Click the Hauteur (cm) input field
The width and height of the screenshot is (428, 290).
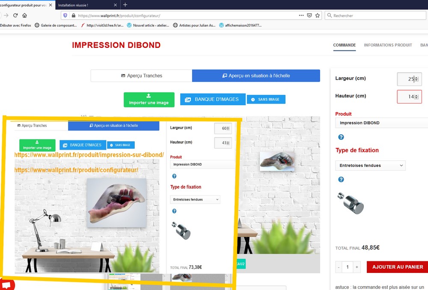click(x=409, y=97)
